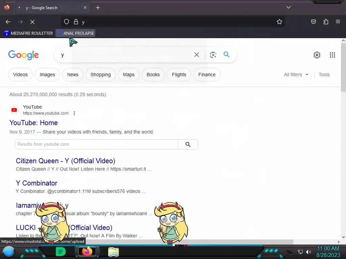Go back to the previous page
This screenshot has height=259, width=346.
point(8,22)
